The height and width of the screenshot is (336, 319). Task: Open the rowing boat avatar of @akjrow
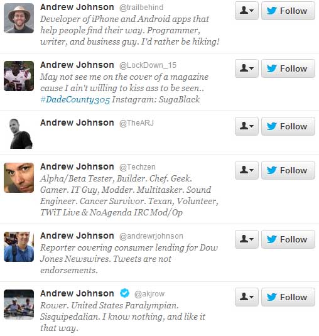click(19, 305)
